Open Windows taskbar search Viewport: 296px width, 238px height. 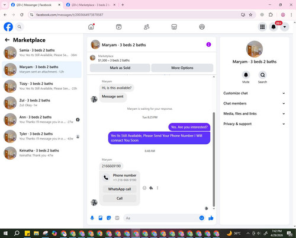point(17,233)
